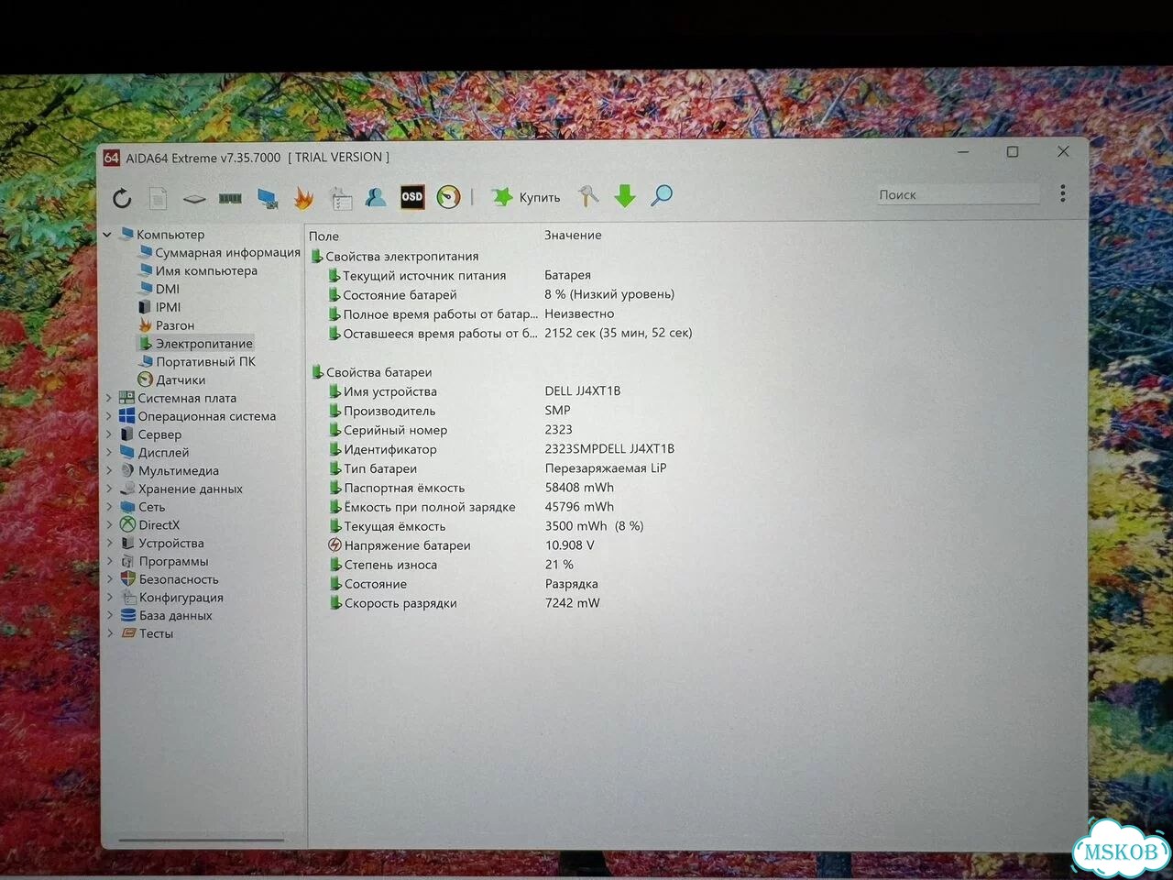Click the Поле column header
The image size is (1173, 880).
click(x=323, y=236)
